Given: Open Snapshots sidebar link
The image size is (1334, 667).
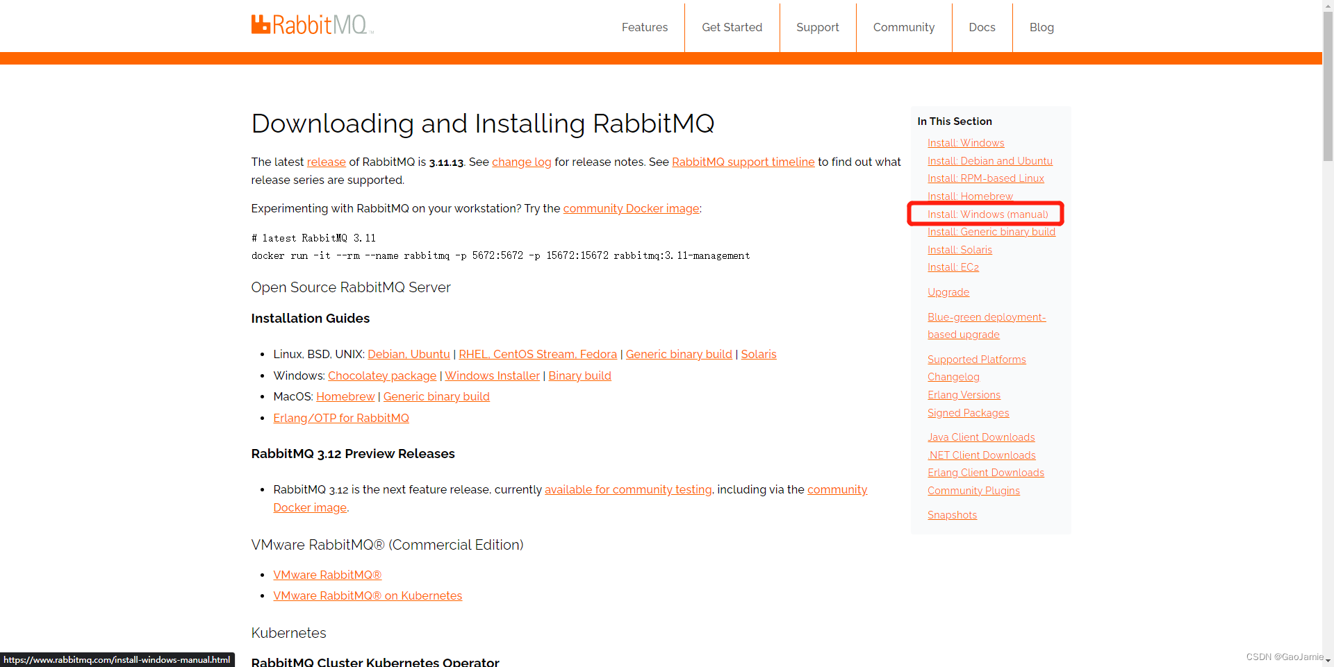Looking at the screenshot, I should [952, 515].
